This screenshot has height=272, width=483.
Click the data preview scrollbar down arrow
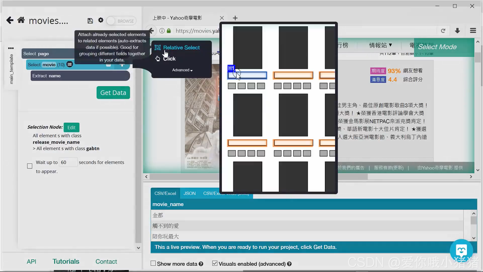point(474,238)
